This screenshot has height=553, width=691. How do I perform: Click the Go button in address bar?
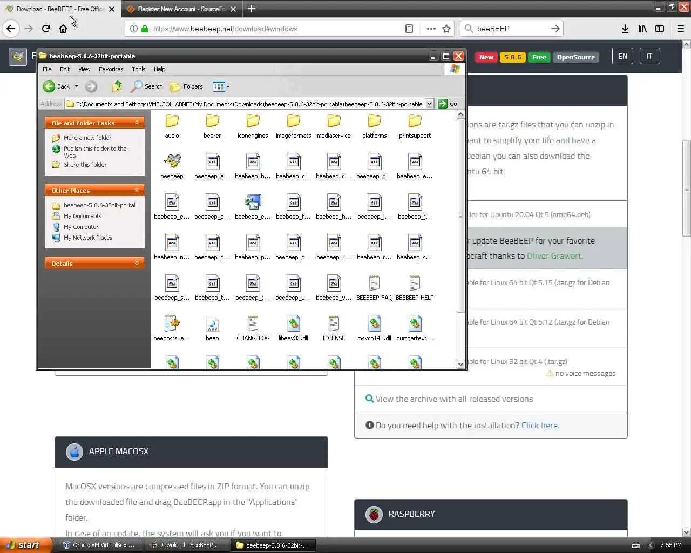[x=448, y=104]
